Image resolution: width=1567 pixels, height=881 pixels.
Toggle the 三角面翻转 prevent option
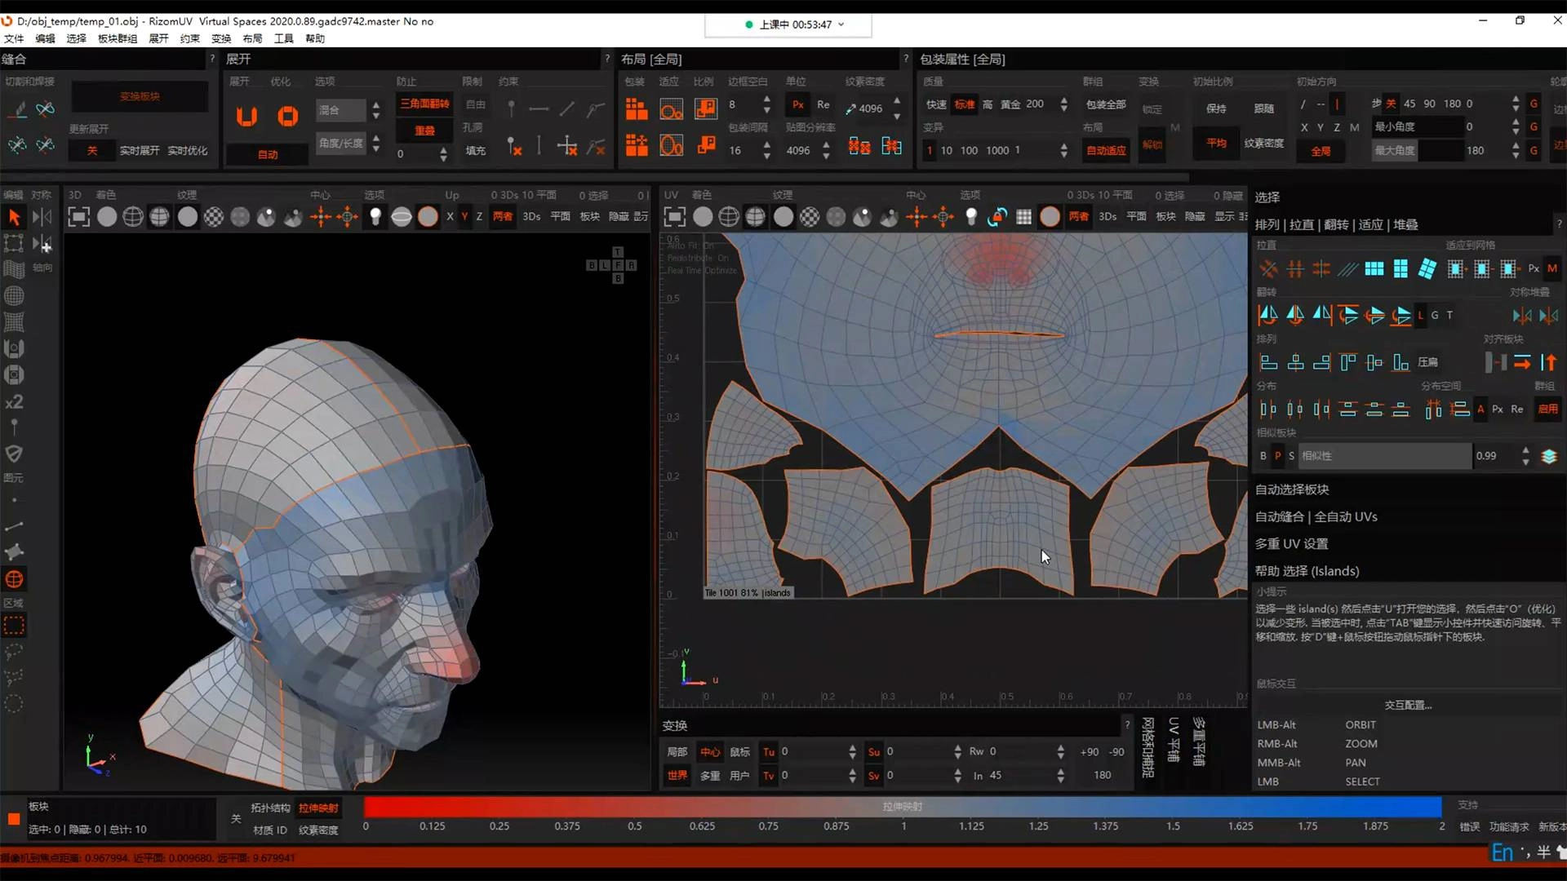point(424,104)
